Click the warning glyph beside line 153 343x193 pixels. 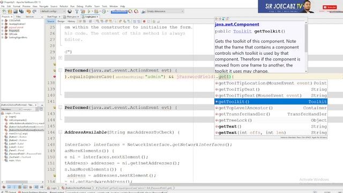pyautogui.click(x=55, y=175)
